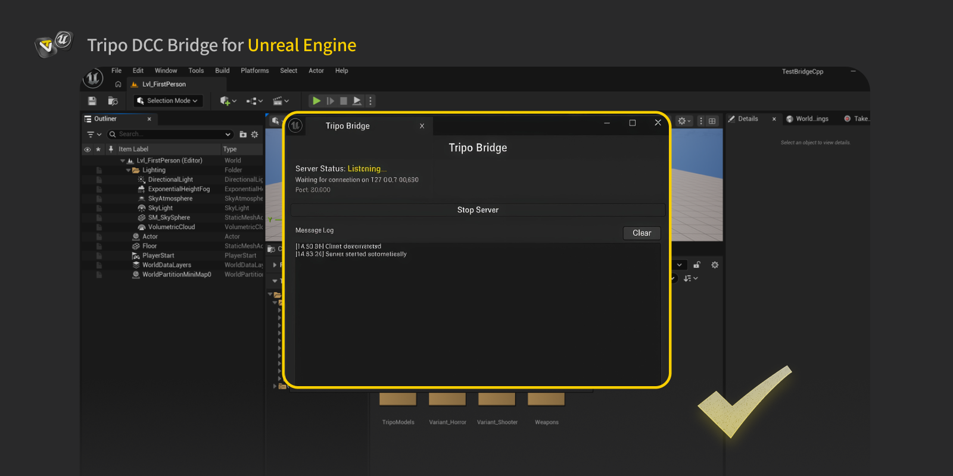Click the add folder icon in Outliner
The height and width of the screenshot is (476, 953).
coord(243,134)
